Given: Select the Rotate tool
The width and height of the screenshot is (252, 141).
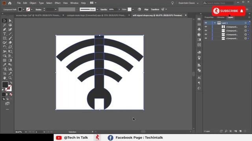Looking at the screenshot, I should [x=4, y=47].
